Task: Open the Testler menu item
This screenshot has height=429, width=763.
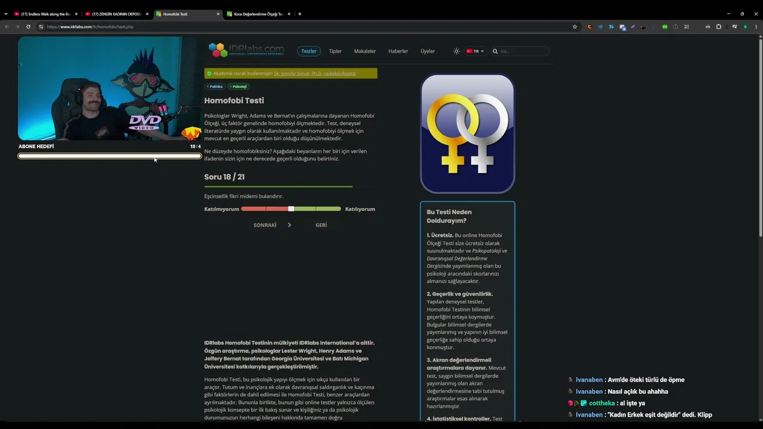Action: click(309, 51)
